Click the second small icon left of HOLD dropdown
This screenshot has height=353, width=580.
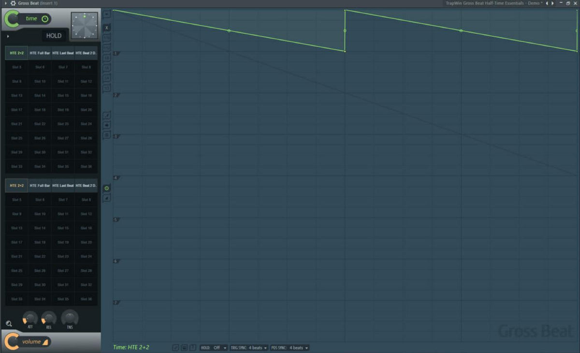pyautogui.click(x=184, y=348)
